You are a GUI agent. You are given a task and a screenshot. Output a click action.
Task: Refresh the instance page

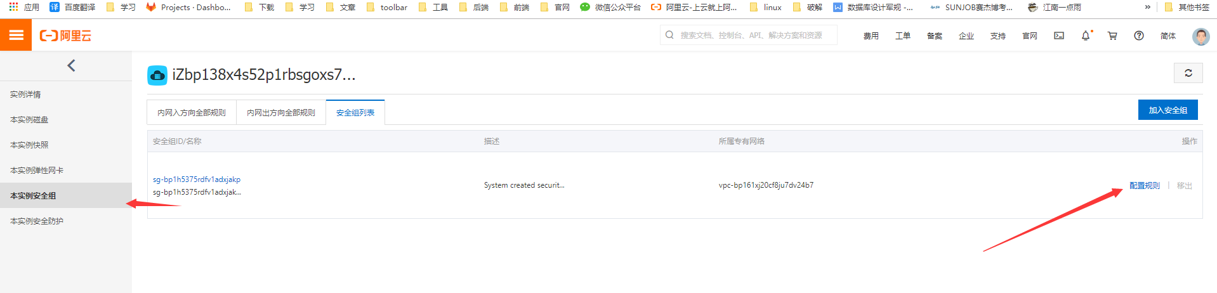click(x=1188, y=73)
